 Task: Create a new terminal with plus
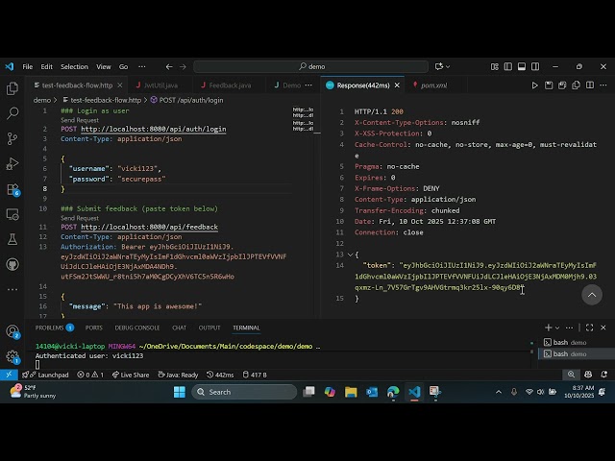(x=549, y=328)
